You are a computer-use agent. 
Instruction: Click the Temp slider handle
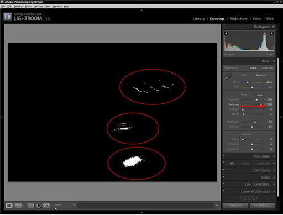click(248, 82)
